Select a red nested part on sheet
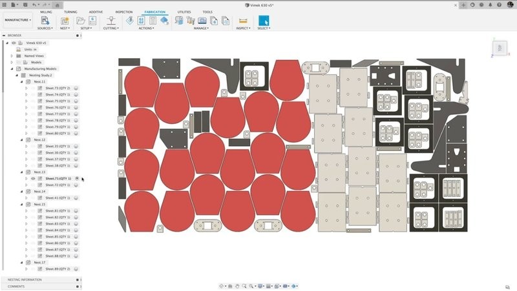 pos(142,87)
